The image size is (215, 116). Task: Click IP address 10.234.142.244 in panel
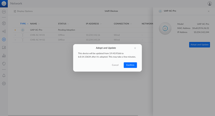[x=201, y=32]
